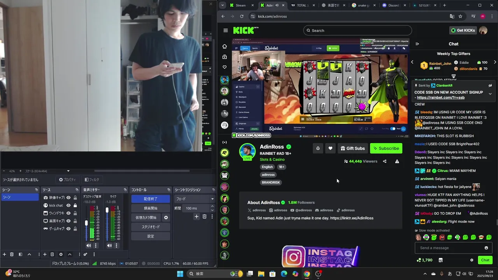Open mic channel options menu
Viewport: 498px width, 280px height.
[116, 245]
